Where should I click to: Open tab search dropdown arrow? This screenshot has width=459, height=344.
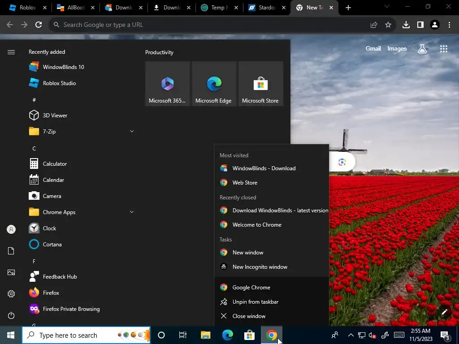coord(386,6)
